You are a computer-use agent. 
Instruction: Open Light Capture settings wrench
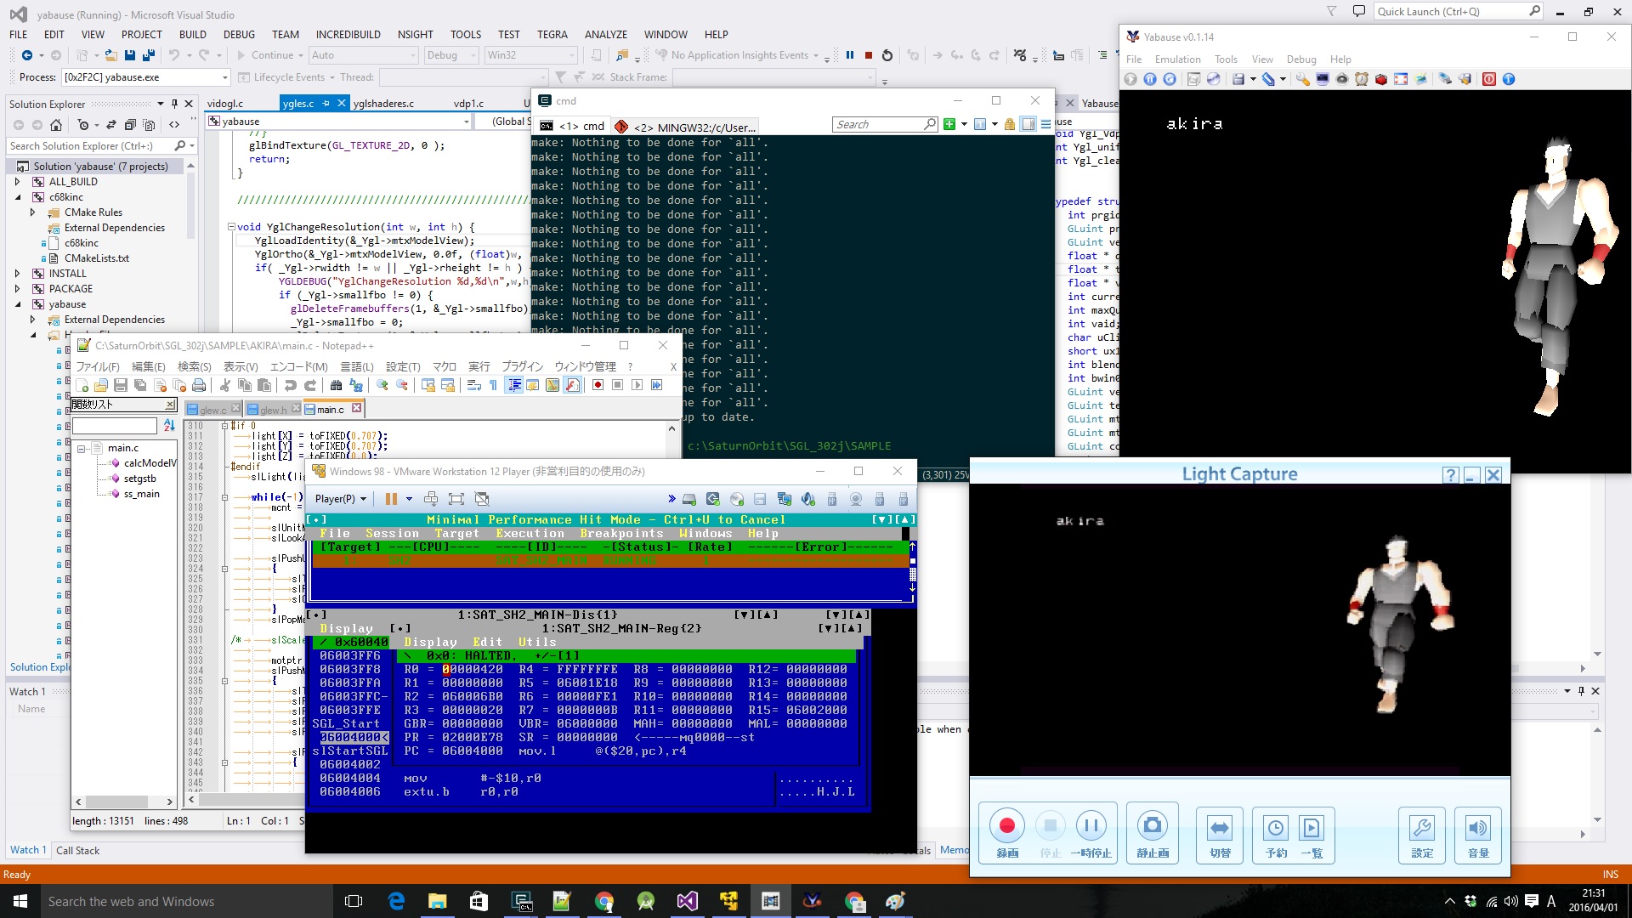pyautogui.click(x=1421, y=826)
